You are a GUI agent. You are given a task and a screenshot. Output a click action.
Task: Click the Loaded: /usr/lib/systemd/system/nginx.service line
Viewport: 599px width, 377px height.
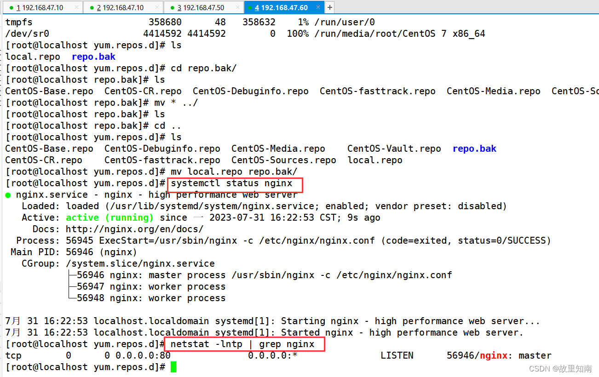point(265,206)
